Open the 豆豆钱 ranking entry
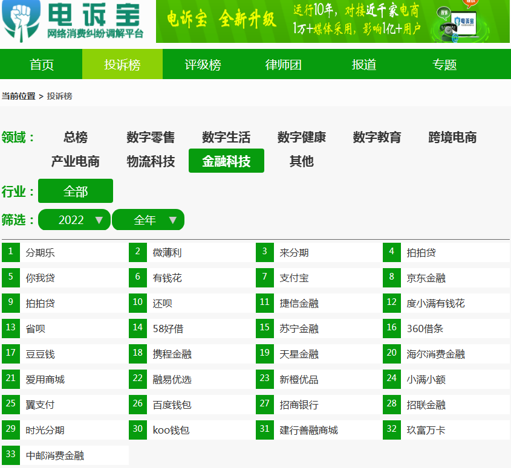 (65, 354)
